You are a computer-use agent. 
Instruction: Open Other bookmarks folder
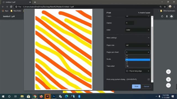click(x=168, y=11)
